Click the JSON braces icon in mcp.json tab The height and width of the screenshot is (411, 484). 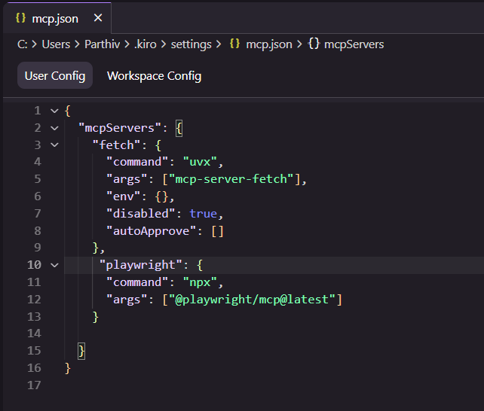tap(21, 18)
